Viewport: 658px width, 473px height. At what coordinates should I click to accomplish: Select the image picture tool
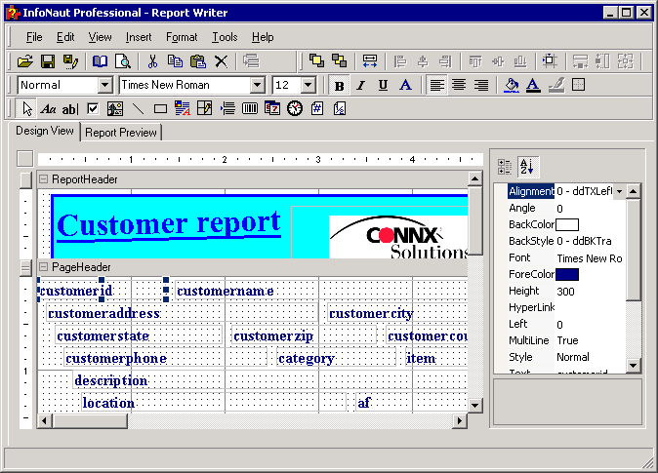tap(115, 109)
